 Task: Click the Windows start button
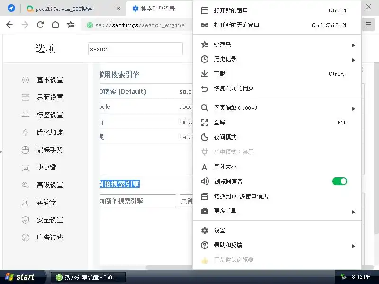22,277
